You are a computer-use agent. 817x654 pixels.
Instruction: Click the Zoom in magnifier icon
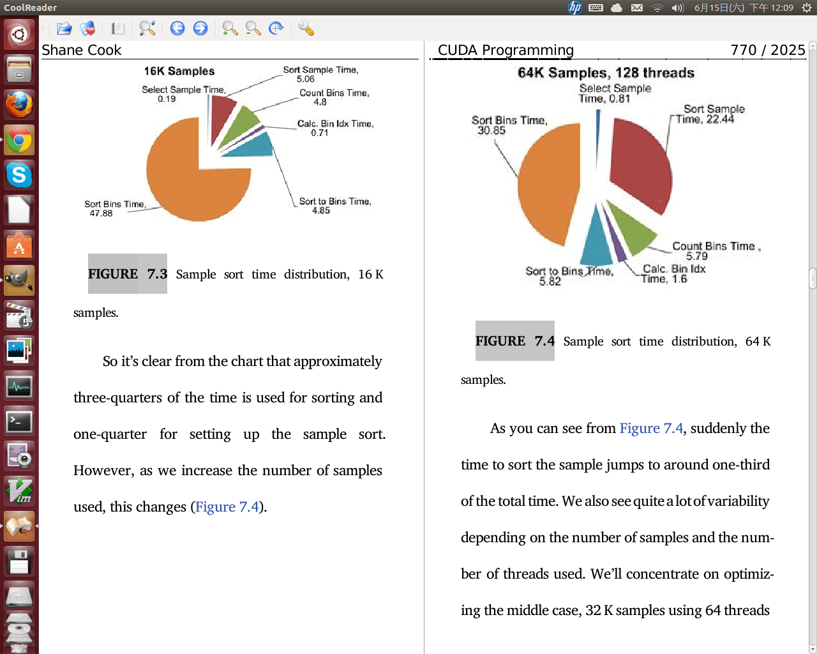230,28
